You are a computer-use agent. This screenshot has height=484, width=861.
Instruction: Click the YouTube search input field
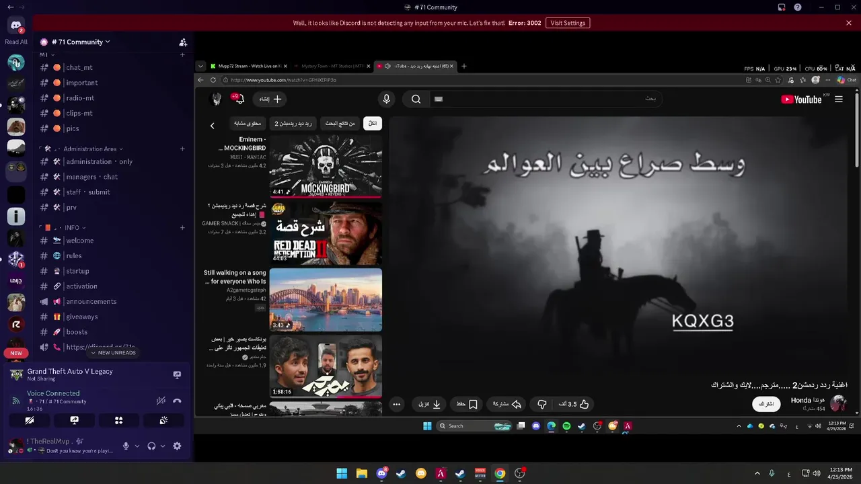point(546,99)
